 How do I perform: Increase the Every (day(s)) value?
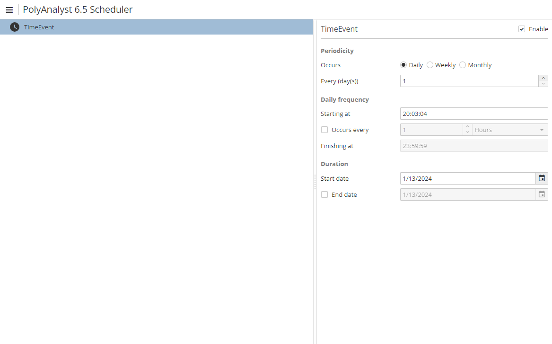543,78
